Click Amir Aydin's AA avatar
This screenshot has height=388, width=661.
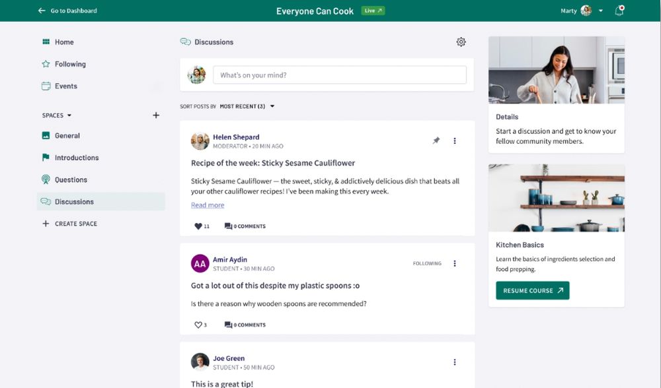[200, 263]
